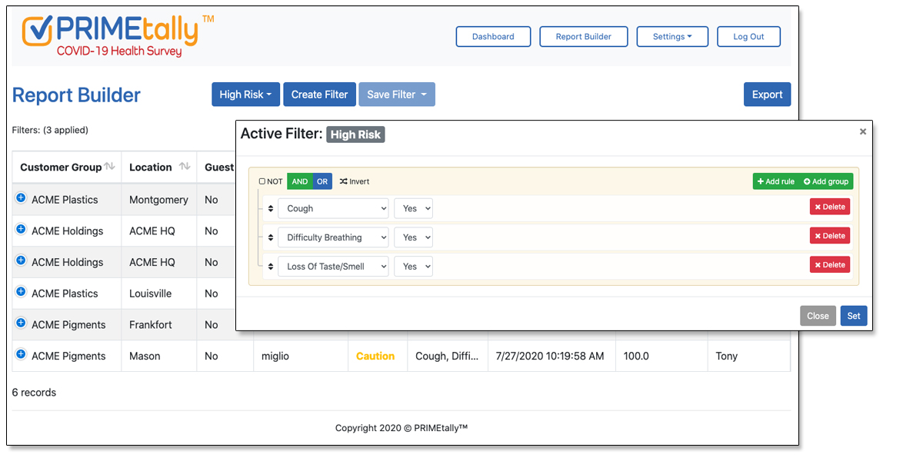Click the Caution status in the Mason row
923x461 pixels.
(375, 357)
